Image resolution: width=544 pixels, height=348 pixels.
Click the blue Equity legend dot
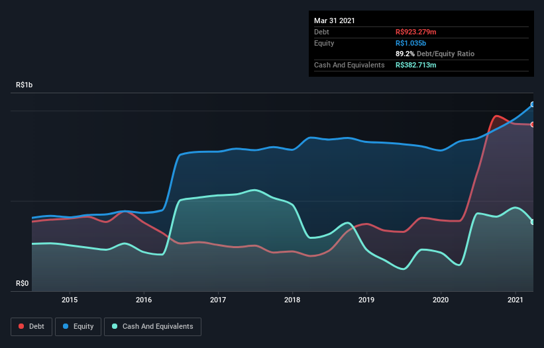click(x=66, y=326)
